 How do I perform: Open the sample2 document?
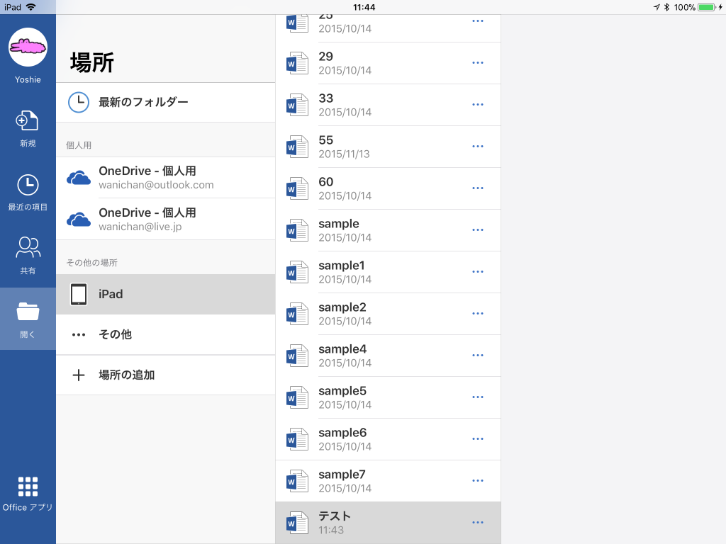point(388,314)
